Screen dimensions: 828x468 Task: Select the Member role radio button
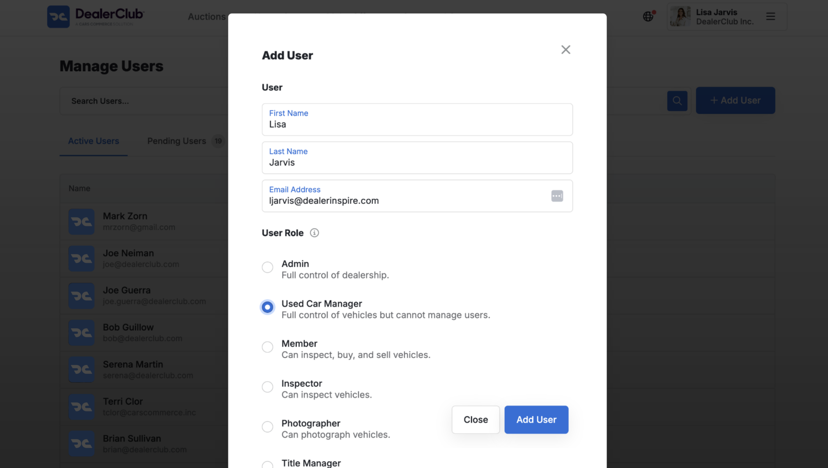tap(267, 347)
